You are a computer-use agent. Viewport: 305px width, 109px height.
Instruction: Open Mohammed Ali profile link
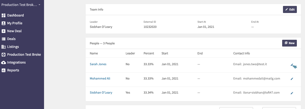(100, 78)
